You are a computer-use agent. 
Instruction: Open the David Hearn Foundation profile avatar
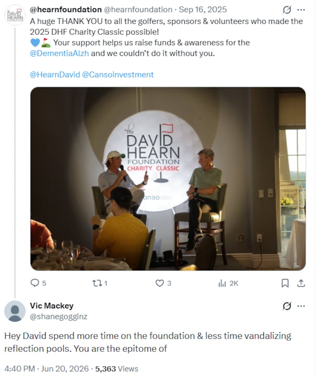point(15,15)
